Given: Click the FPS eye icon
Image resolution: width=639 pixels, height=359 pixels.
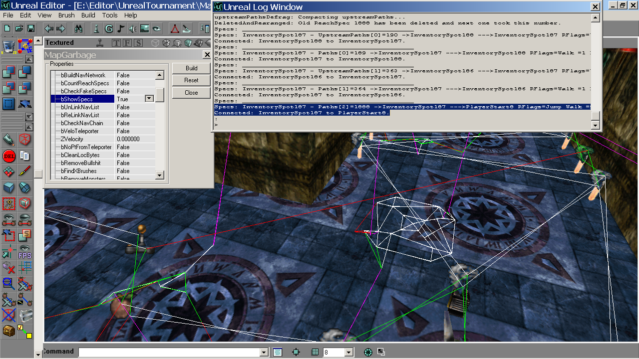Looking at the screenshot, I should pyautogui.click(x=24, y=252).
